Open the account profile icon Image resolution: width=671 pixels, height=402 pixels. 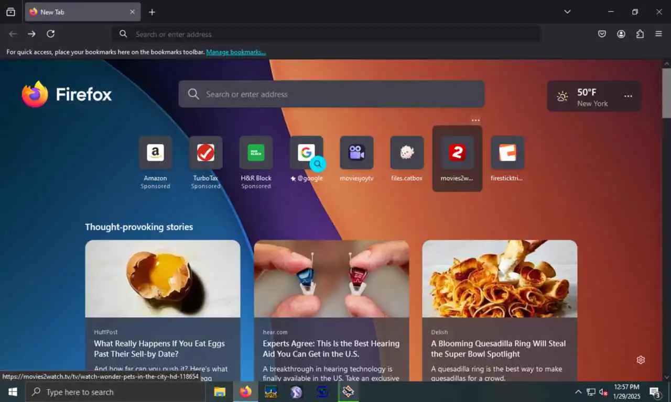pyautogui.click(x=621, y=34)
